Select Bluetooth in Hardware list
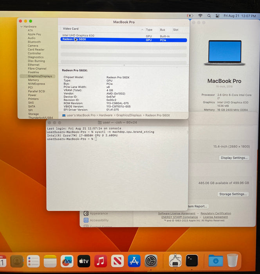The height and width of the screenshot is (274, 260). (34, 42)
